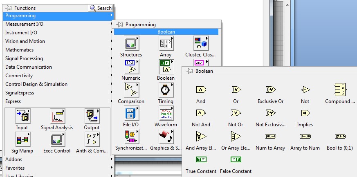Expand the Data Communication category
This screenshot has height=177, width=357.
pyautogui.click(x=58, y=67)
